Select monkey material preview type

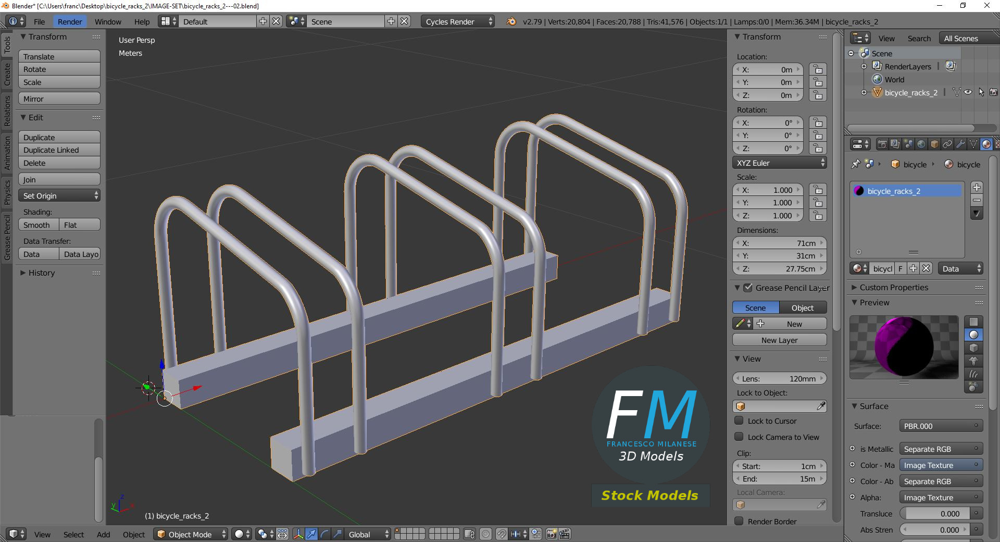[973, 361]
